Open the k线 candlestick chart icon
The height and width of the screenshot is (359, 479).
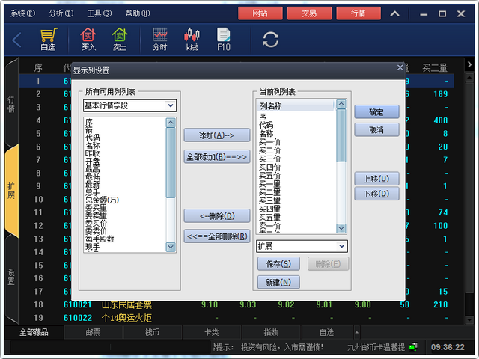pyautogui.click(x=192, y=39)
